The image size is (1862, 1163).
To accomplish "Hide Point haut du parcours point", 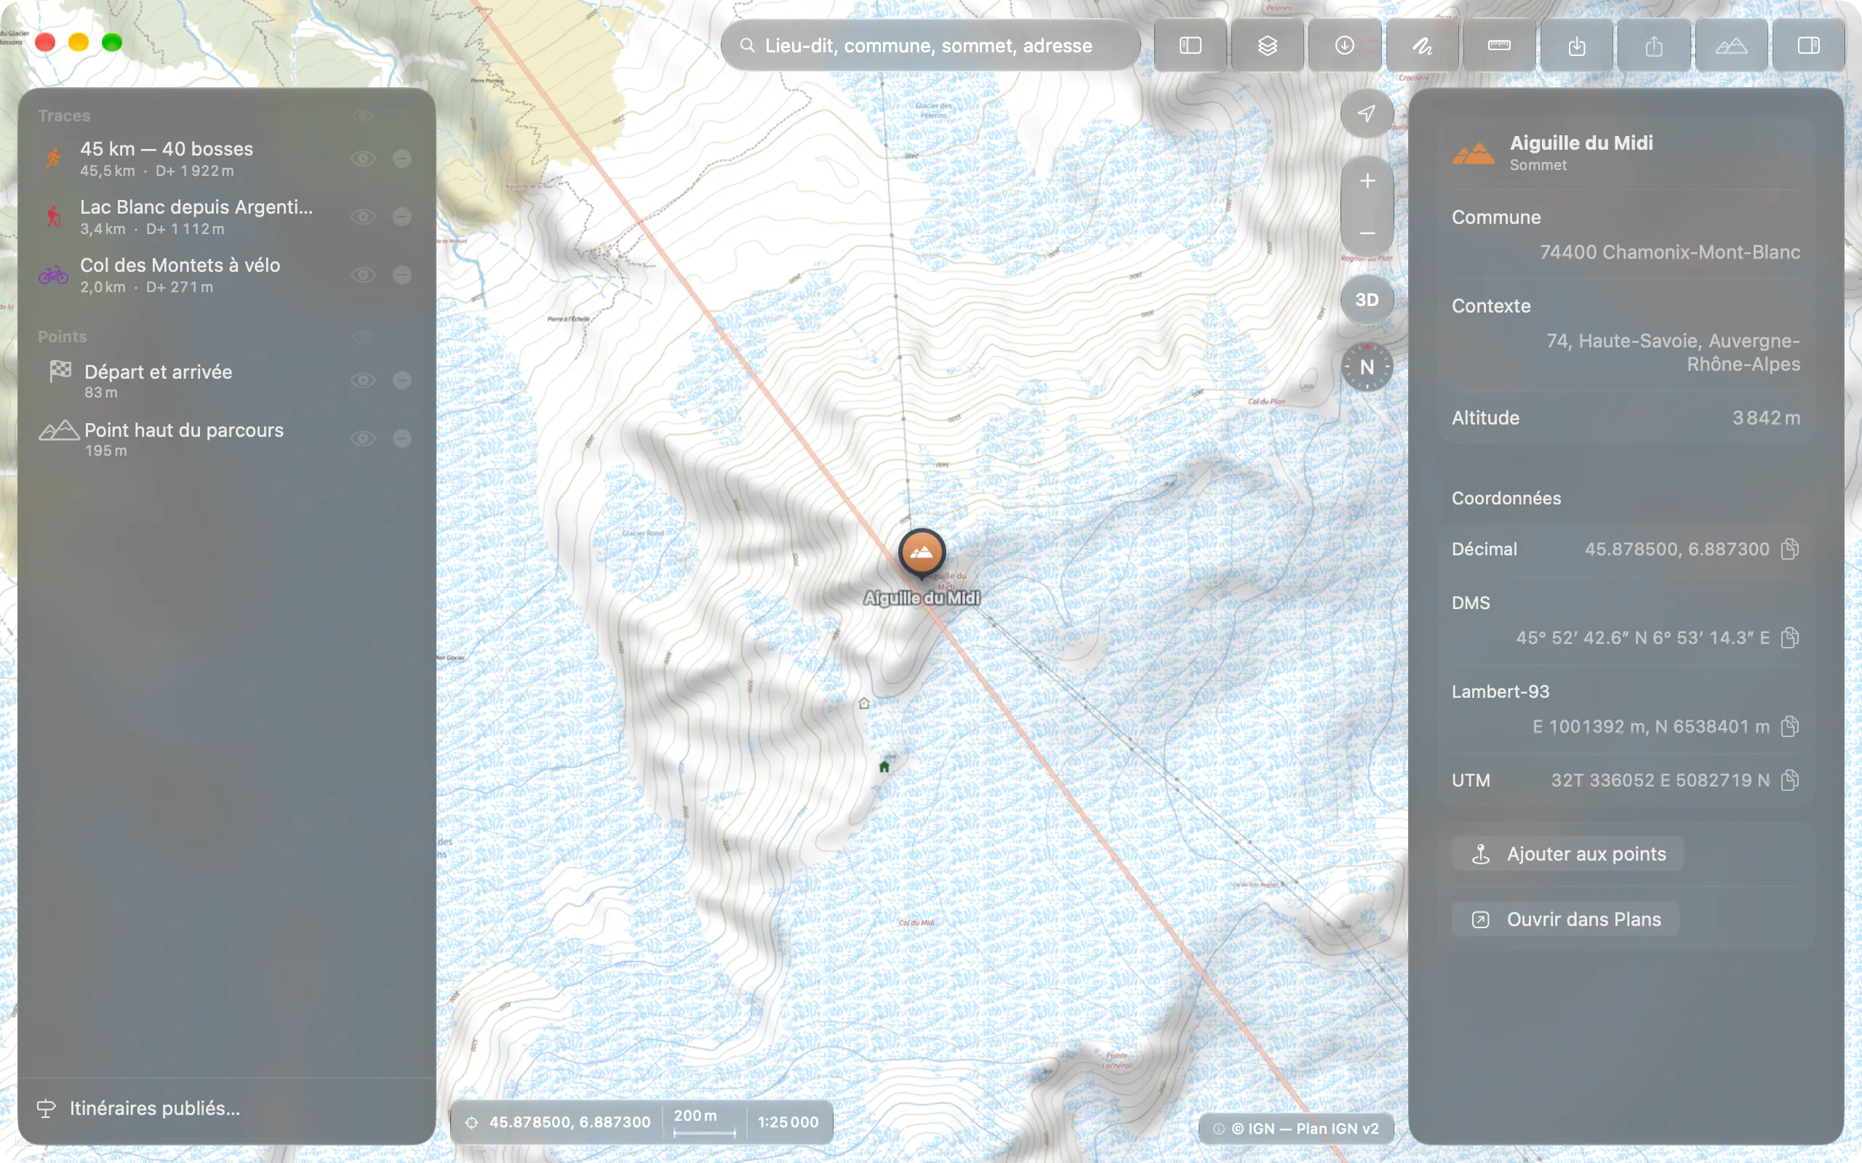I will pyautogui.click(x=363, y=438).
